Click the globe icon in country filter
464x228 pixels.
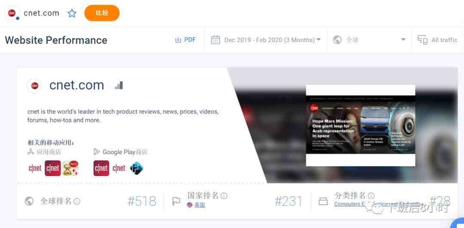(x=337, y=40)
